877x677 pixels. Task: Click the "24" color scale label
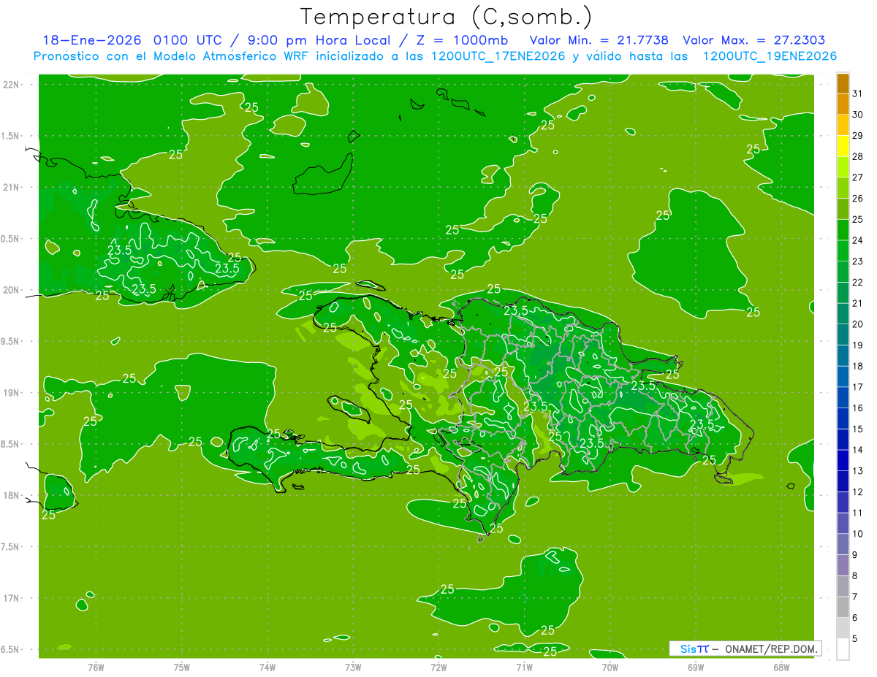857,240
